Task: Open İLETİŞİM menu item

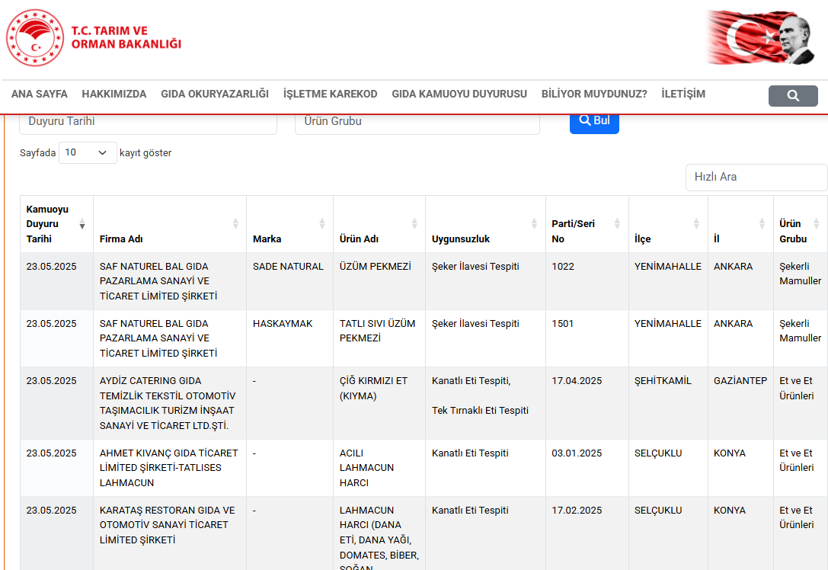Action: pyautogui.click(x=683, y=94)
